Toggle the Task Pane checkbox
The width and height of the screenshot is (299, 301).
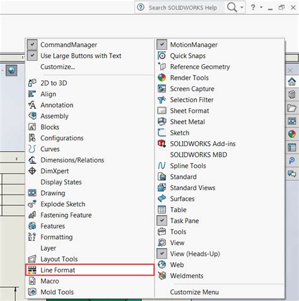pyautogui.click(x=161, y=220)
